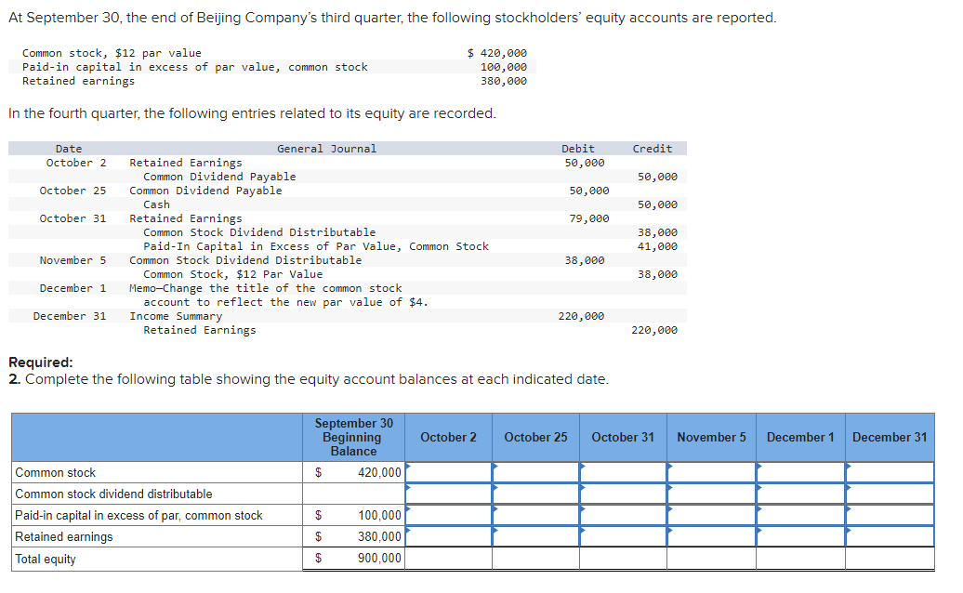Click Common stock input cell under October 2
Viewport: 963px width, 593px height.
point(448,472)
